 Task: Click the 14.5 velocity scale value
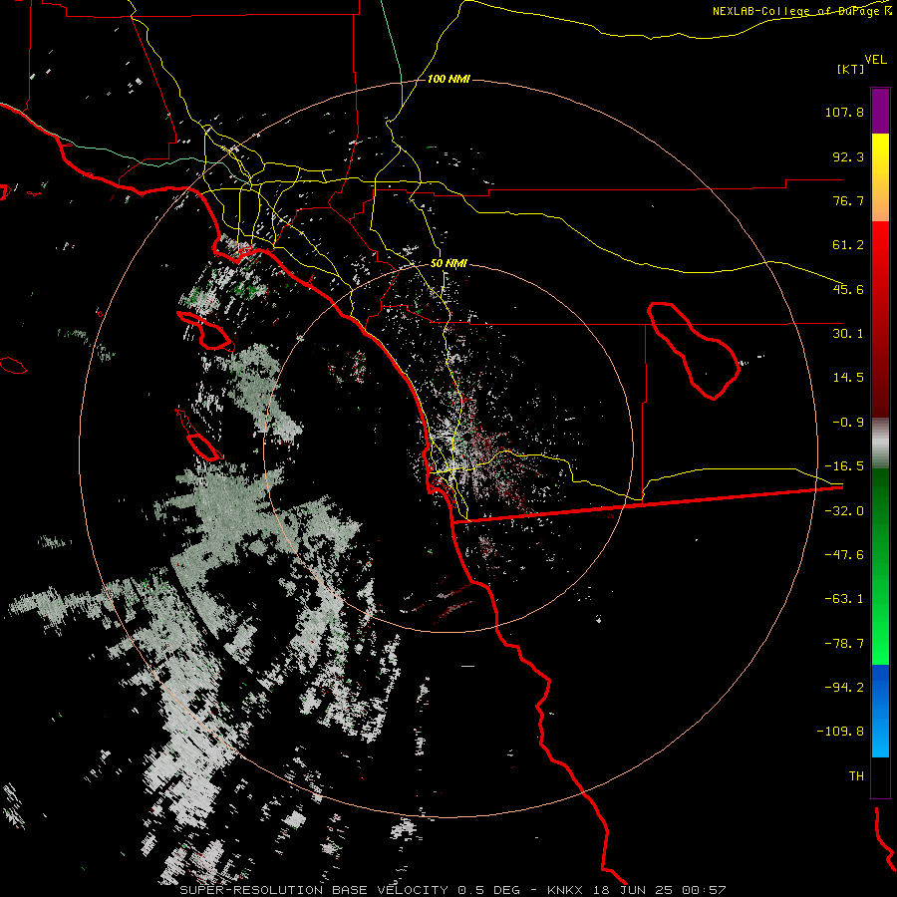[848, 378]
